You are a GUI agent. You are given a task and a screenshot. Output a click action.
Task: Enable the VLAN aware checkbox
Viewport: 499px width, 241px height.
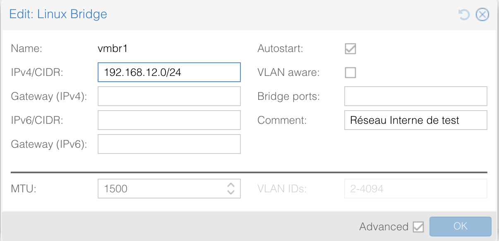[x=350, y=73]
